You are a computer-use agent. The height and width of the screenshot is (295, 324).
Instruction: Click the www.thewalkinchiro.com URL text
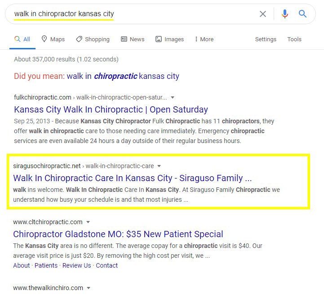(x=48, y=288)
